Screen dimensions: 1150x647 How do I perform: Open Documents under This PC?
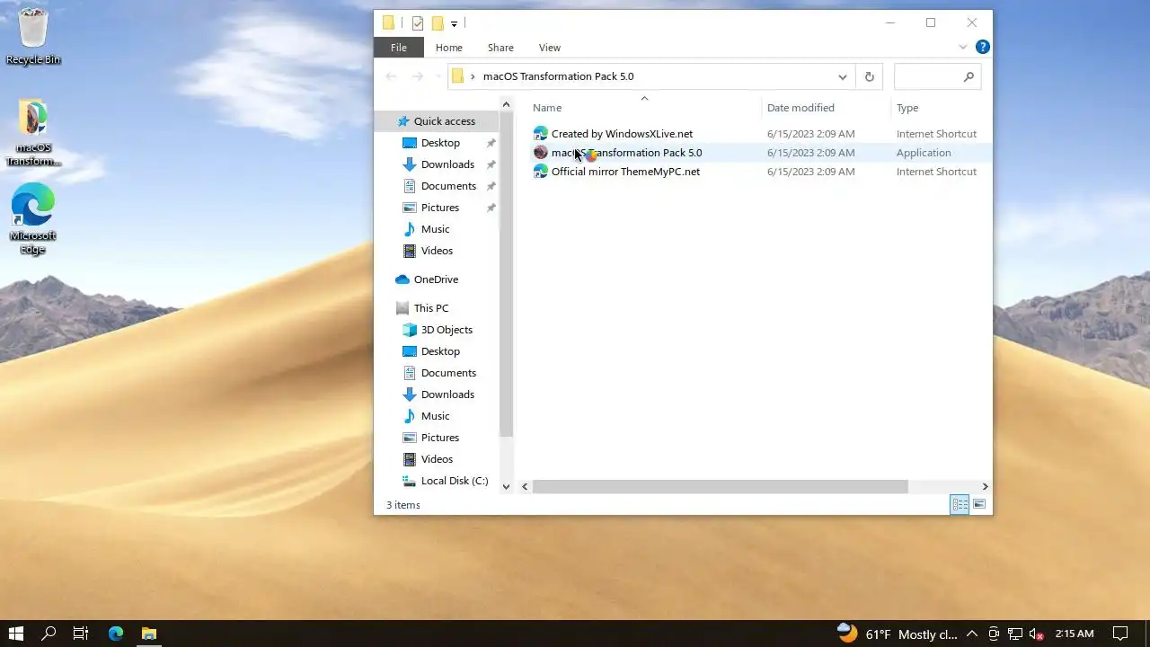448,373
